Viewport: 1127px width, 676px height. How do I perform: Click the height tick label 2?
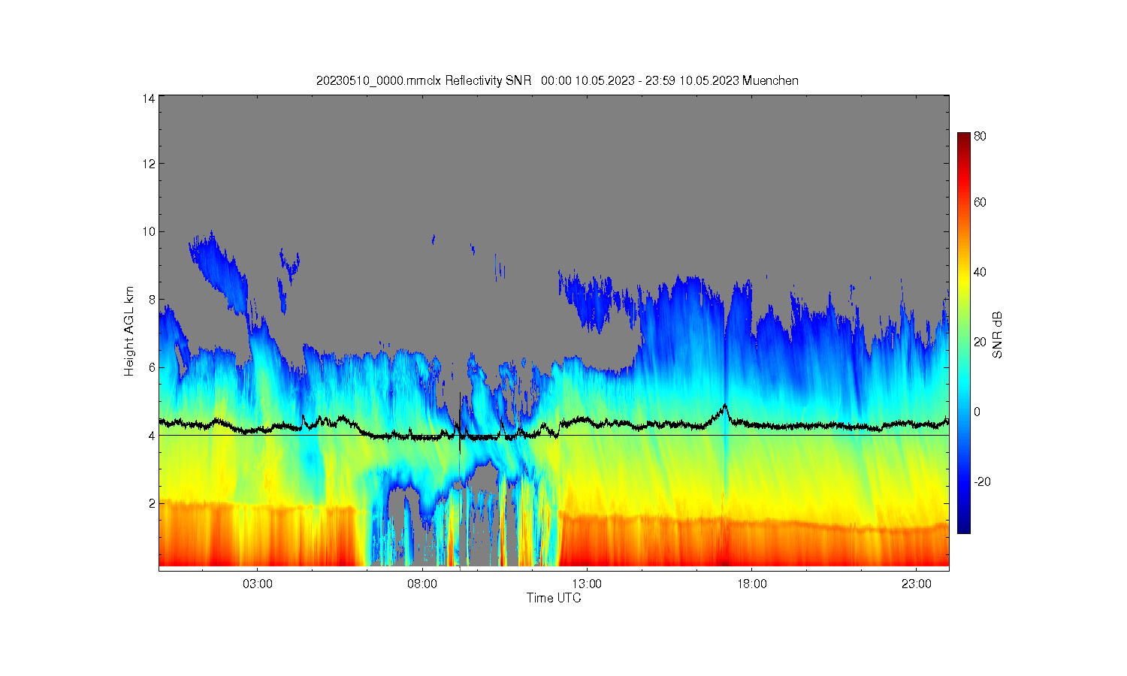click(153, 503)
